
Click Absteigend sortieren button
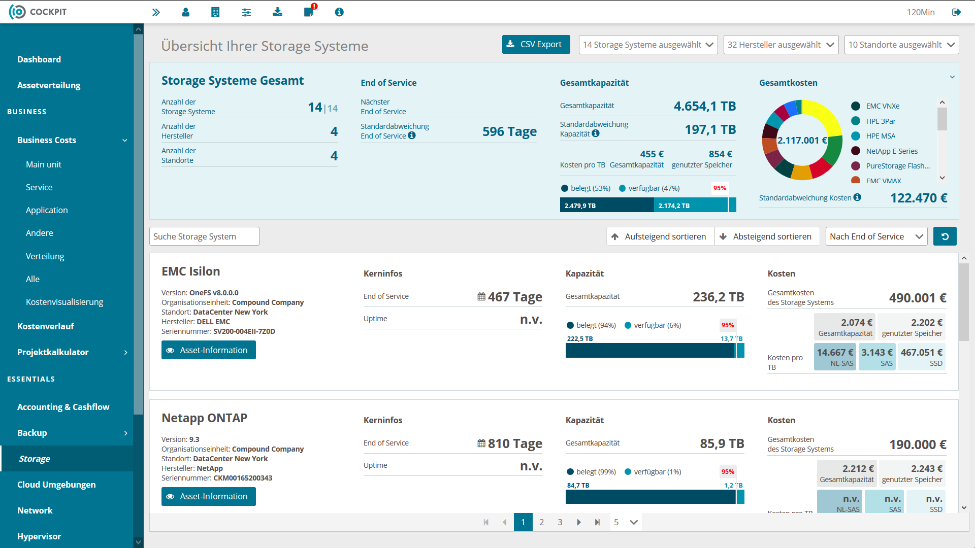tap(767, 236)
